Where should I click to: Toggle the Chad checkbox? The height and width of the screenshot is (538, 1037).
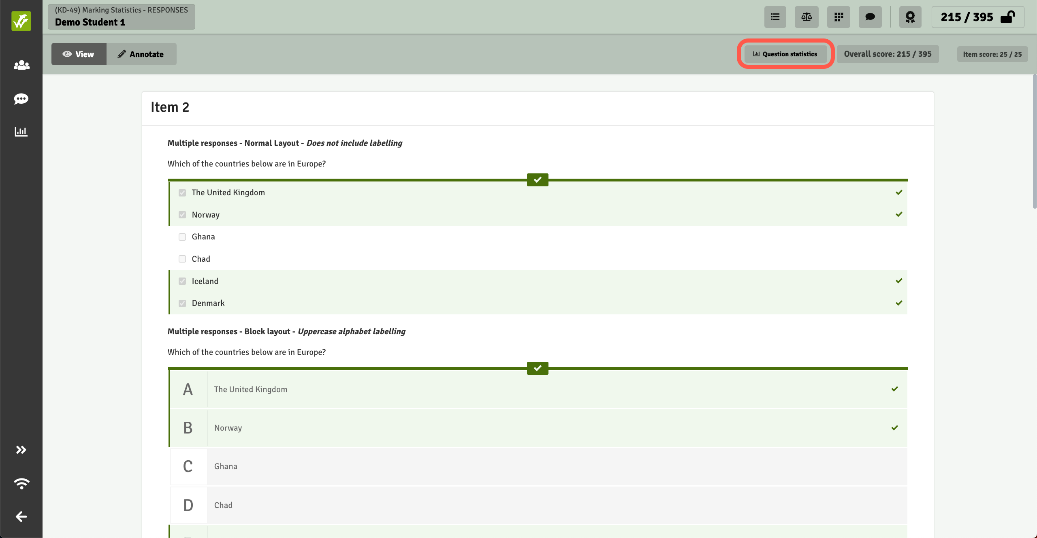click(182, 259)
